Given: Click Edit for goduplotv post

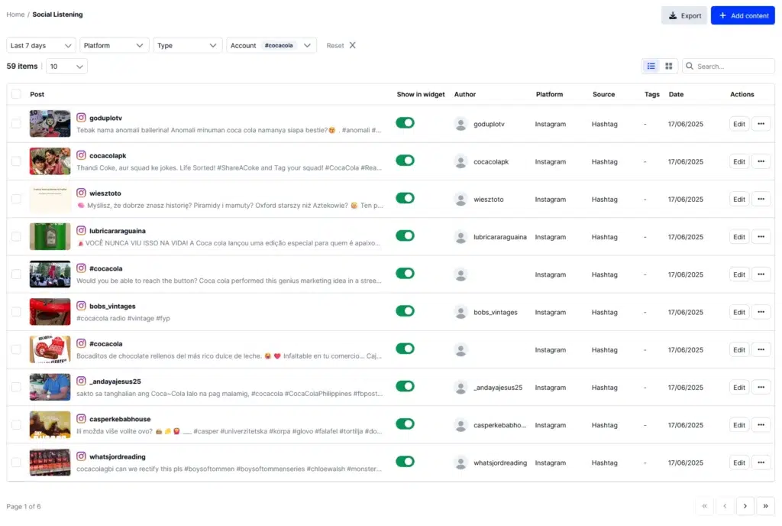Looking at the screenshot, I should 738,124.
